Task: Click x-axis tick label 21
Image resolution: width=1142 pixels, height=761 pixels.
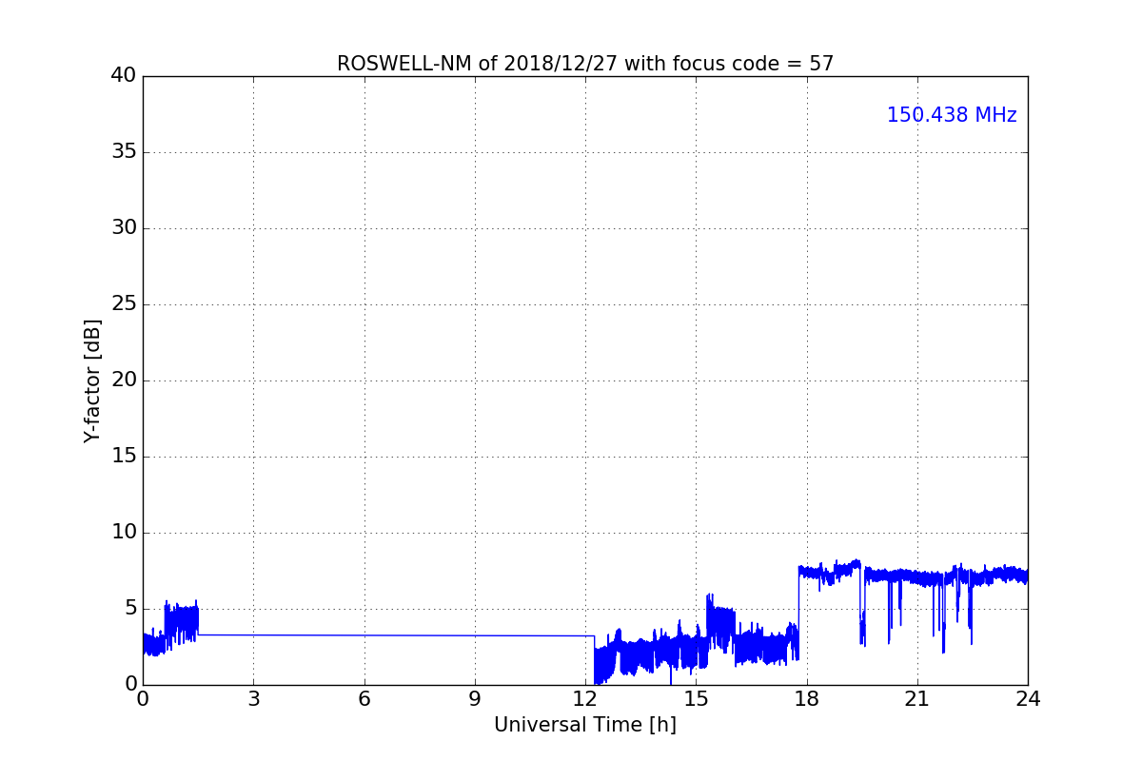Action: [917, 699]
